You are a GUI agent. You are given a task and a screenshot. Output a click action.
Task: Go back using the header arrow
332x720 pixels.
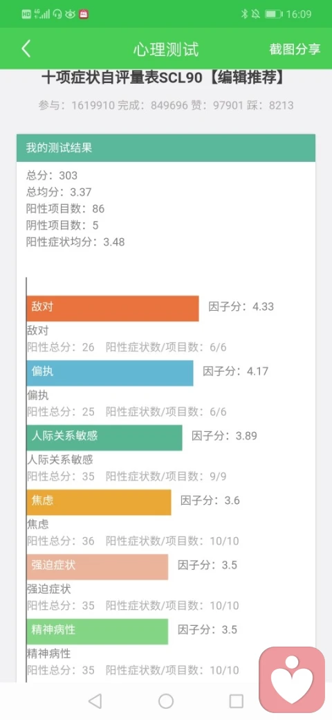[26, 48]
